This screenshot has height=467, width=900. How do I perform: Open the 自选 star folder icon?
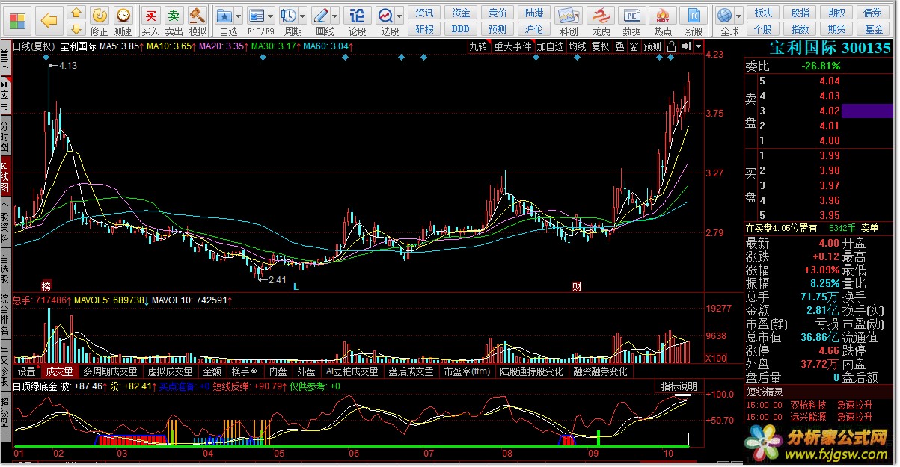coord(224,15)
